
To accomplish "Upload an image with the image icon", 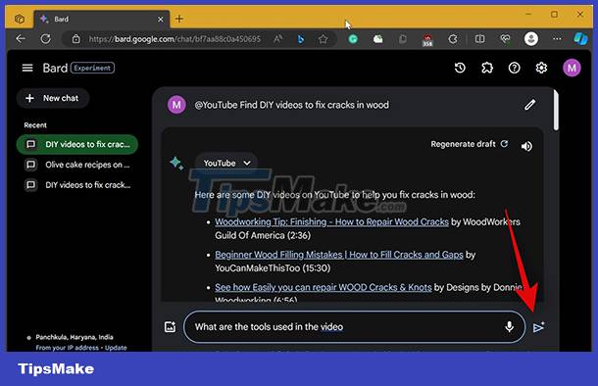I will coord(171,326).
